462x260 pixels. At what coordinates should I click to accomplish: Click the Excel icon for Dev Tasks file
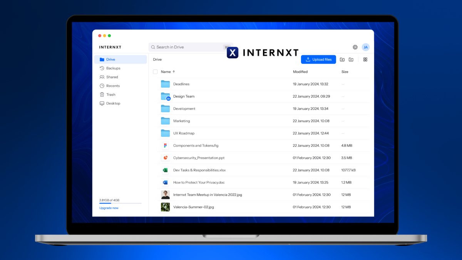tap(165, 170)
